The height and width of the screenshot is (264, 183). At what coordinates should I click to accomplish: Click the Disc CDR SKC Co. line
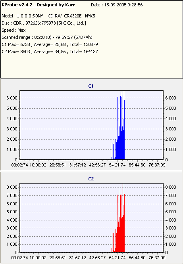coord(44,23)
